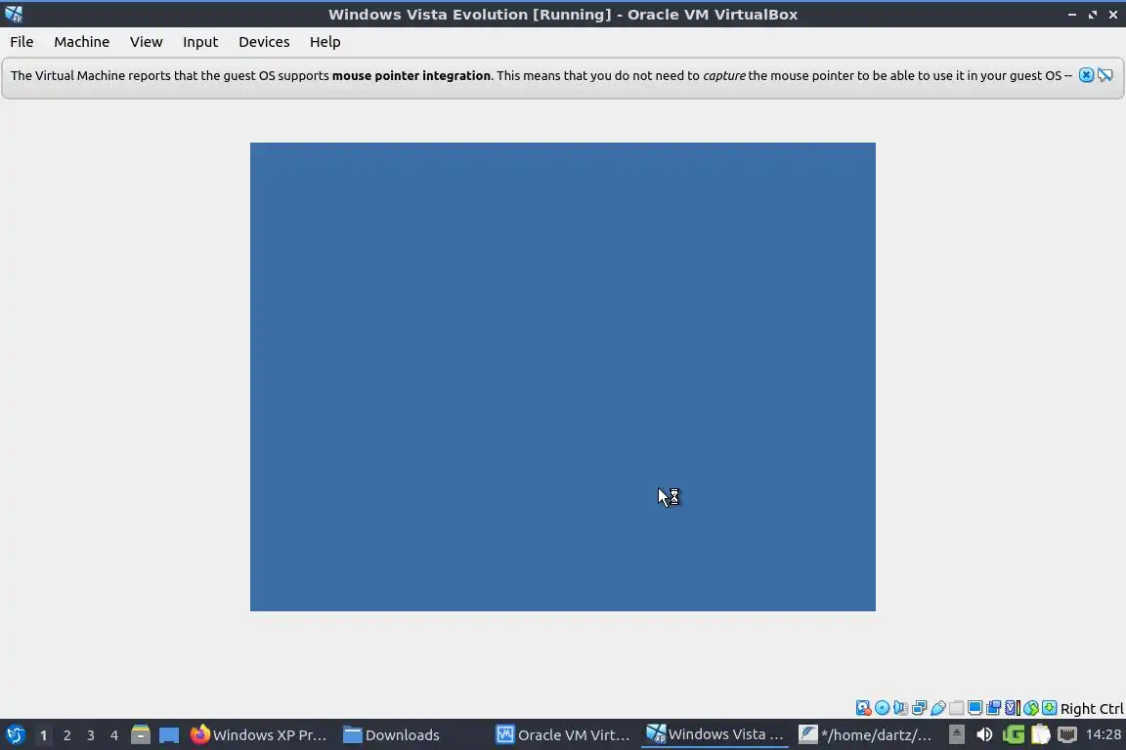Image resolution: width=1126 pixels, height=750 pixels.
Task: Switch to the /home/dartz text editor window
Action: (865, 735)
